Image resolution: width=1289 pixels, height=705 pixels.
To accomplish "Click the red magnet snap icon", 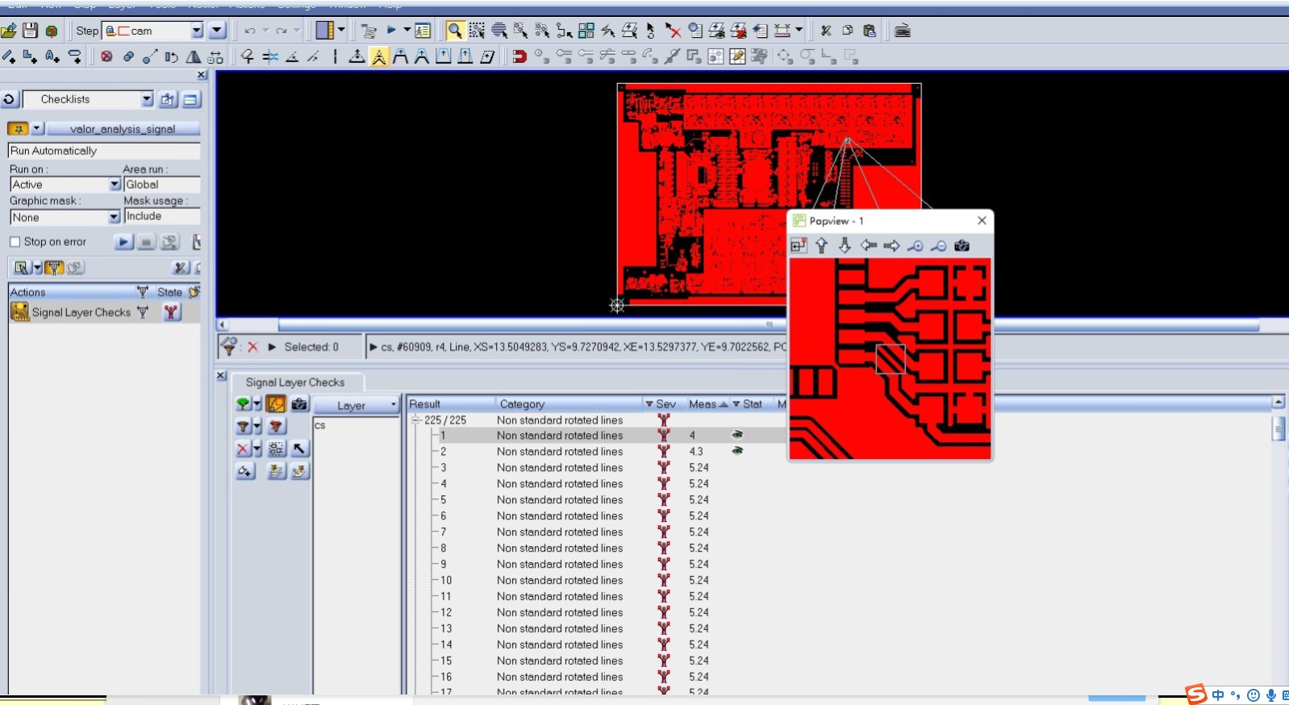I will coord(519,56).
